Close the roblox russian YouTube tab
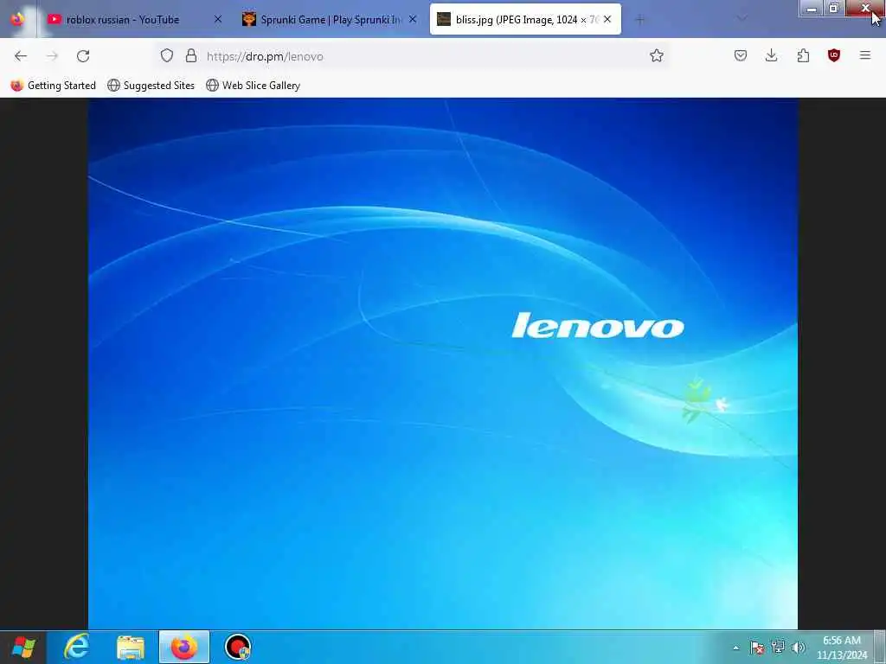The image size is (886, 664). click(217, 20)
